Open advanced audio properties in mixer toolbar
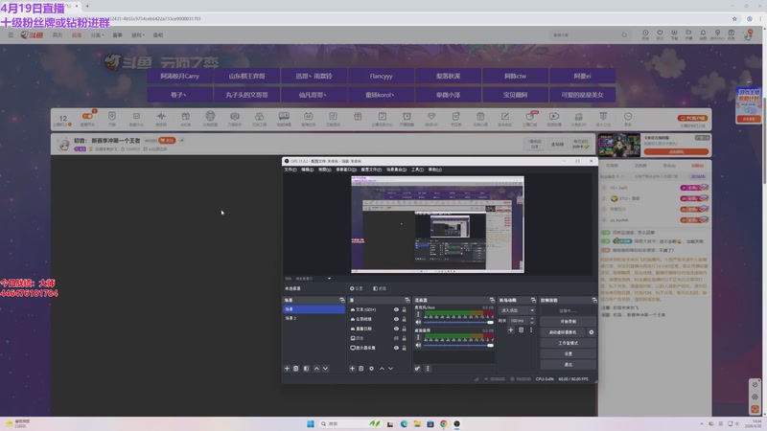Viewport: 767px width, 431px height. click(x=417, y=369)
